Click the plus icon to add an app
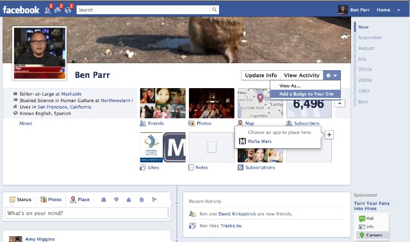 (x=329, y=135)
